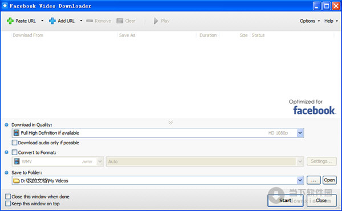Click the save path D:\我的文档\My Videos
The height and width of the screenshot is (211, 342).
click(x=44, y=181)
